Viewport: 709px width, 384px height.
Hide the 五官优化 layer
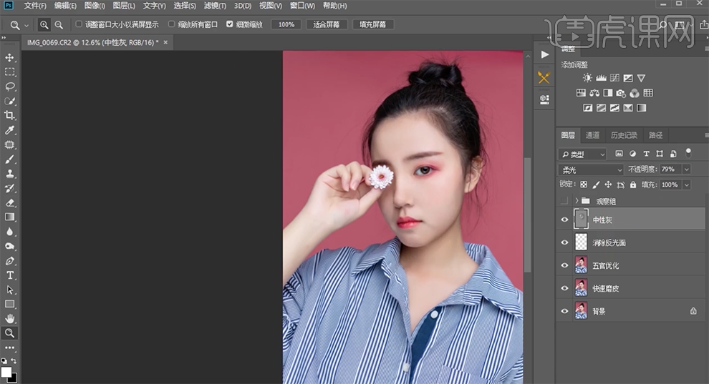(565, 266)
